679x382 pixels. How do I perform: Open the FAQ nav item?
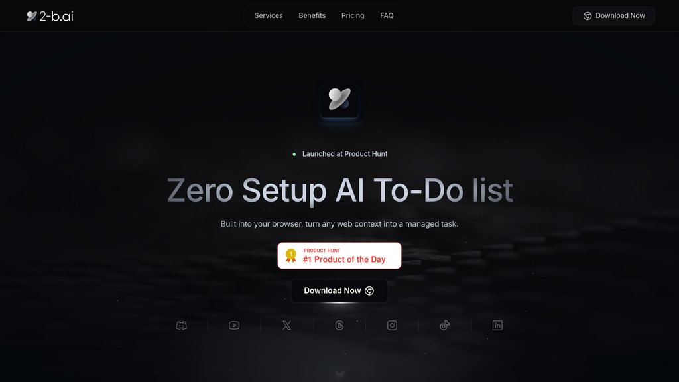coord(387,16)
